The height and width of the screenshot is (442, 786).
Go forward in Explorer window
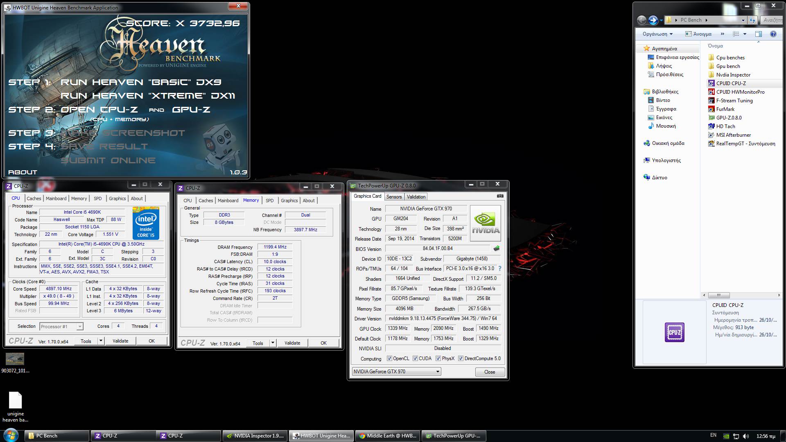[653, 20]
